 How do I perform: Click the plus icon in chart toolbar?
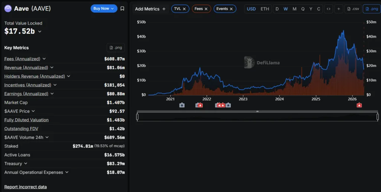click(x=339, y=9)
